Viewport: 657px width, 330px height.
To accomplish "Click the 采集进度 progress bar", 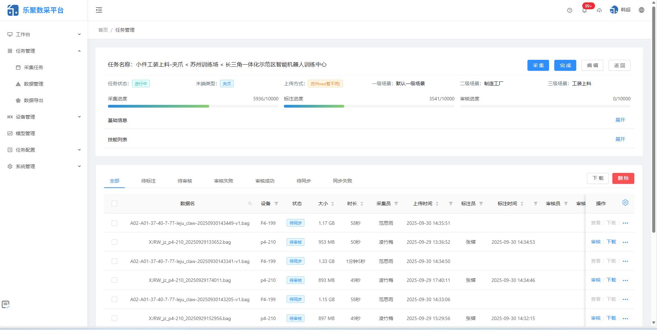I will [192, 106].
